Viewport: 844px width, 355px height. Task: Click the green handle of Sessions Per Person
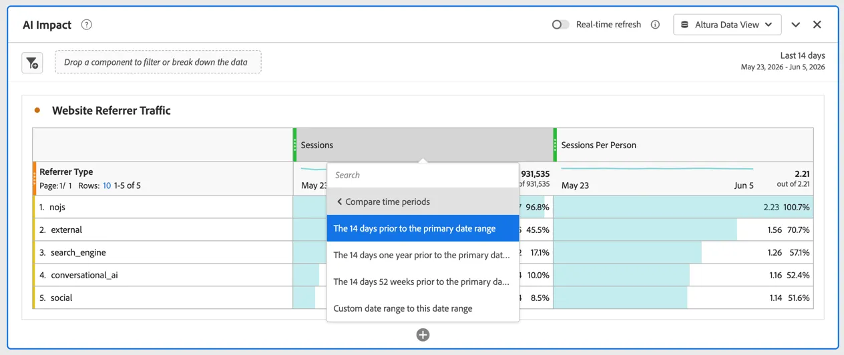(x=555, y=145)
